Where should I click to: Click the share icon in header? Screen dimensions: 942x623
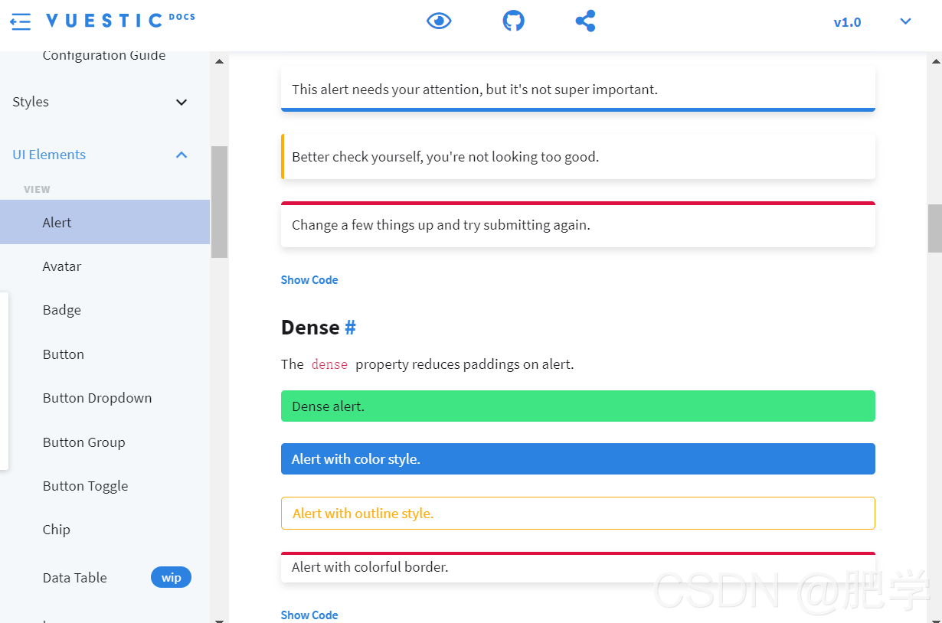585,21
